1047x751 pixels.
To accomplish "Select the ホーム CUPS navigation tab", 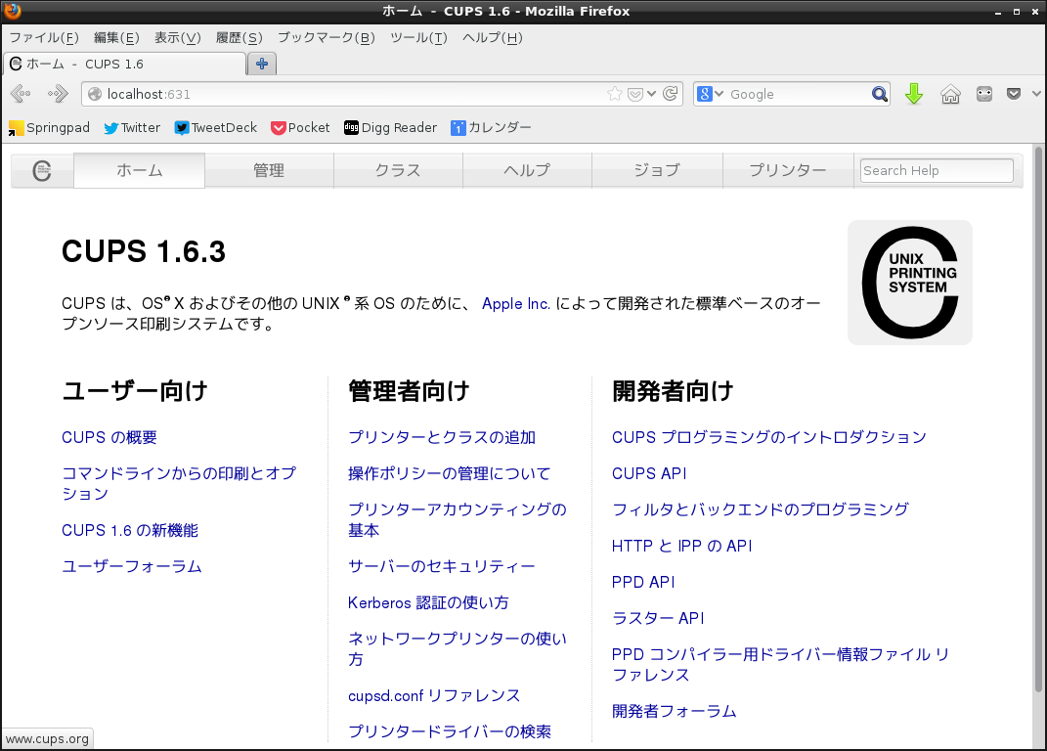I will (x=139, y=170).
